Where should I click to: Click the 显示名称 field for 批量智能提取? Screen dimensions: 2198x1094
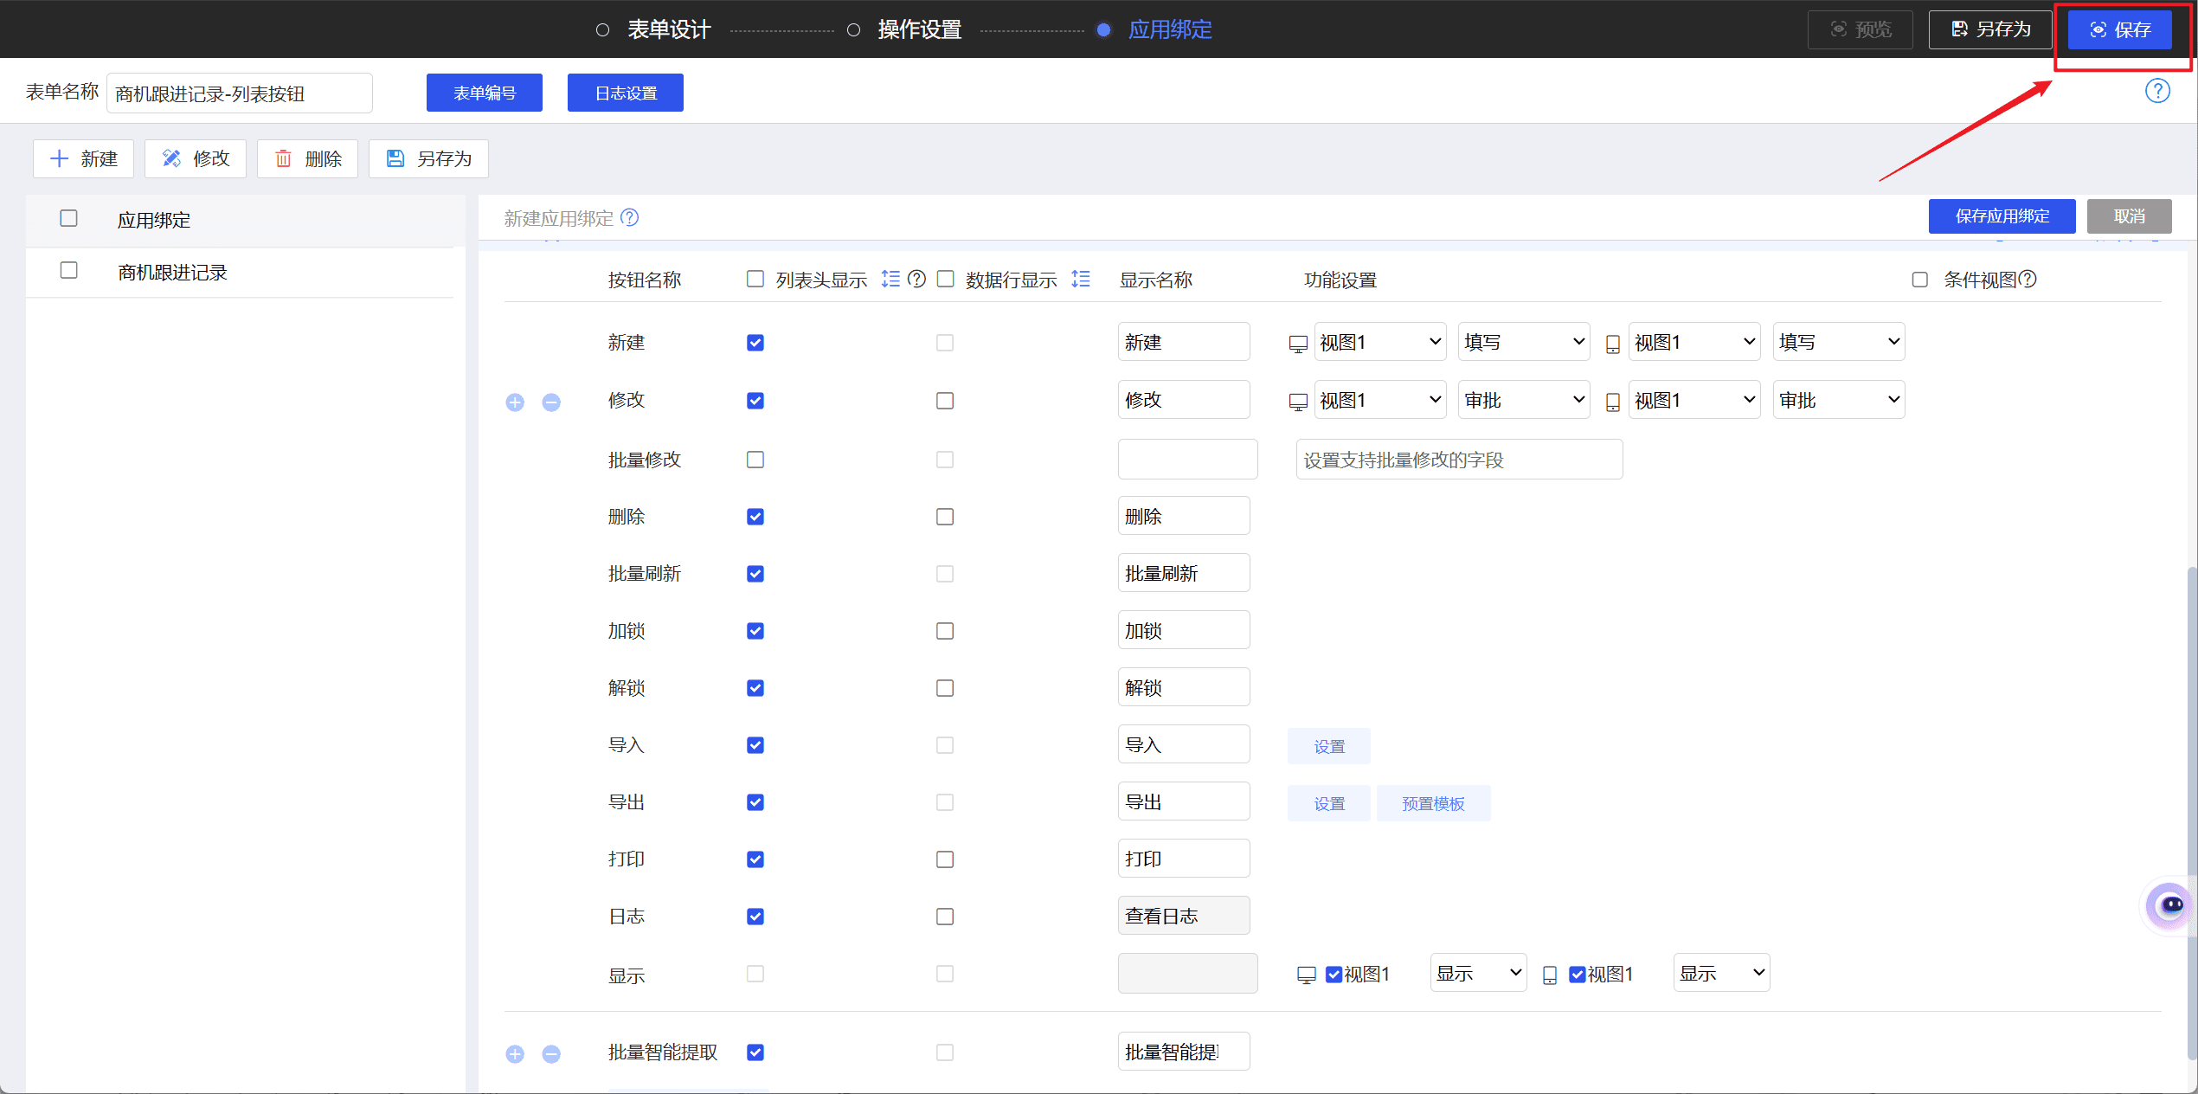1184,1052
